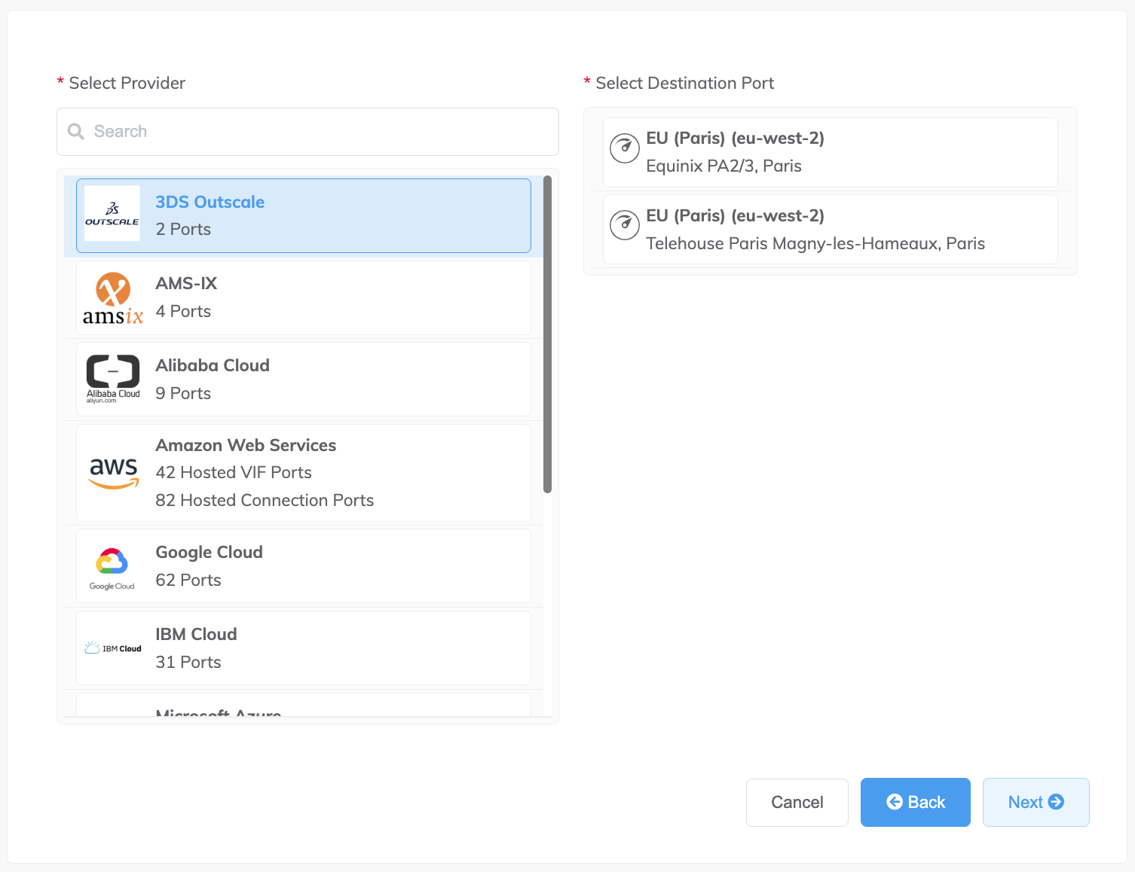Click the provider list scrollbar
Screen dimensions: 1135x872
click(x=547, y=334)
